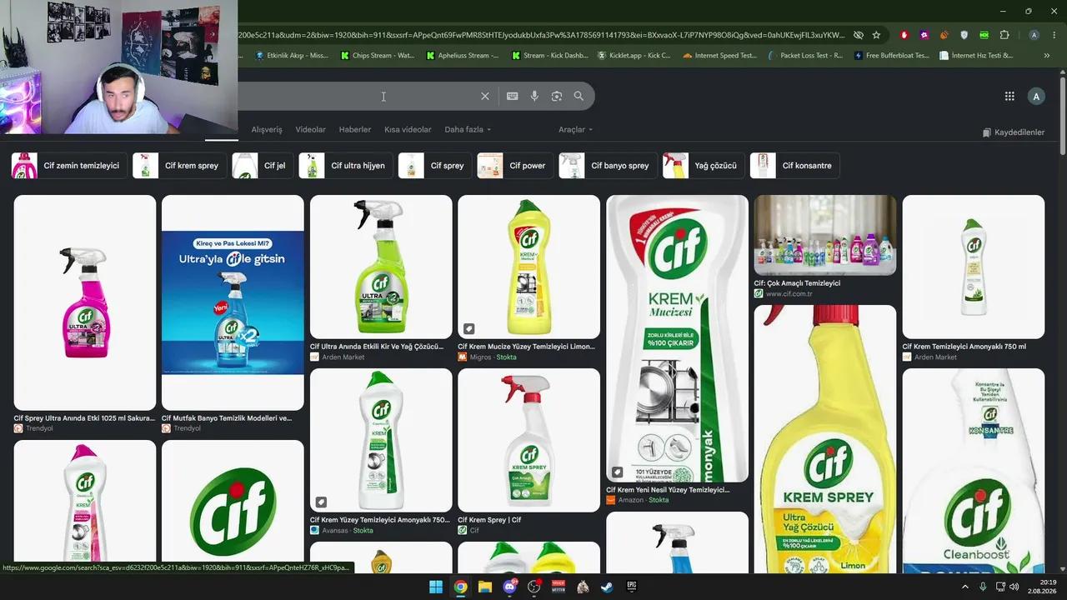Search by image with Google Lens
The width and height of the screenshot is (1067, 600).
click(x=557, y=96)
